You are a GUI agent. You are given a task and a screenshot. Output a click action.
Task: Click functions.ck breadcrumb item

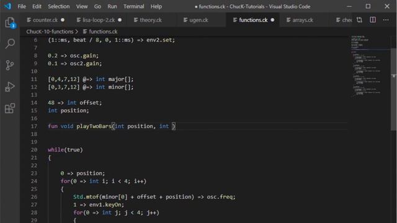click(x=100, y=32)
